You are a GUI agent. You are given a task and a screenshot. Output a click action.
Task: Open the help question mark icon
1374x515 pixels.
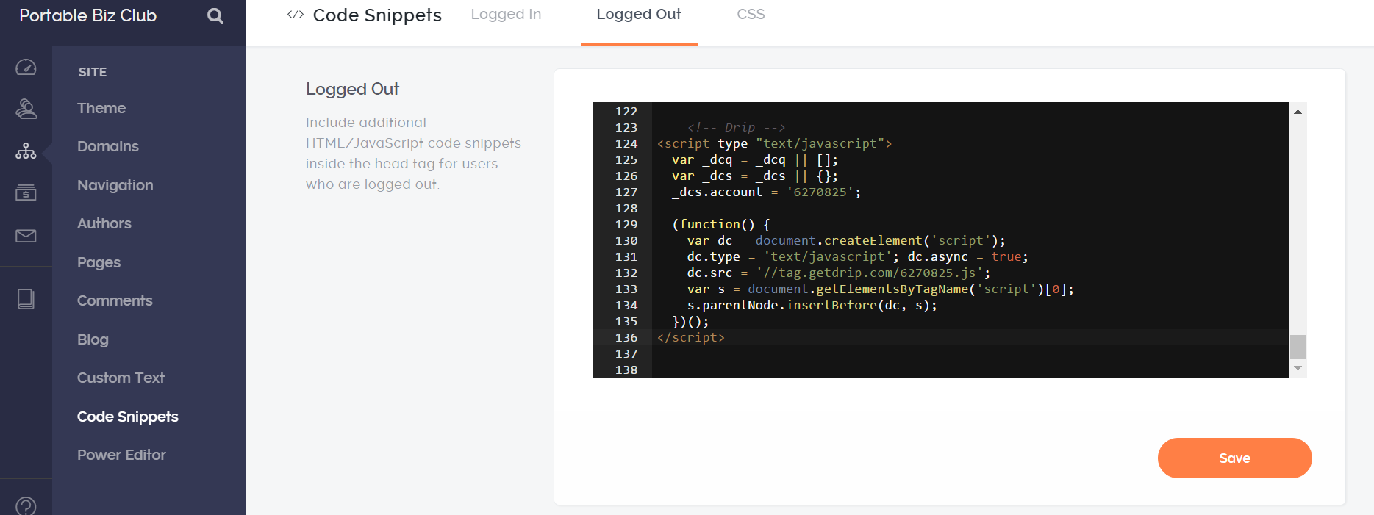coord(26,506)
